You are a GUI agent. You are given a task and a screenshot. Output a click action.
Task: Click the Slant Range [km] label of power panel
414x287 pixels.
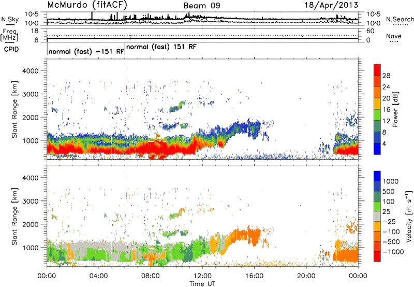(14, 109)
